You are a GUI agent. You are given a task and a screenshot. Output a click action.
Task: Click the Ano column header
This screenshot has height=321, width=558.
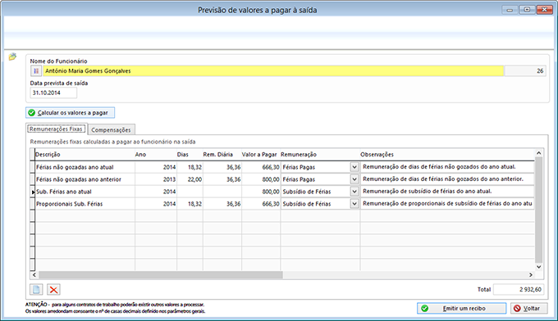[x=156, y=155]
